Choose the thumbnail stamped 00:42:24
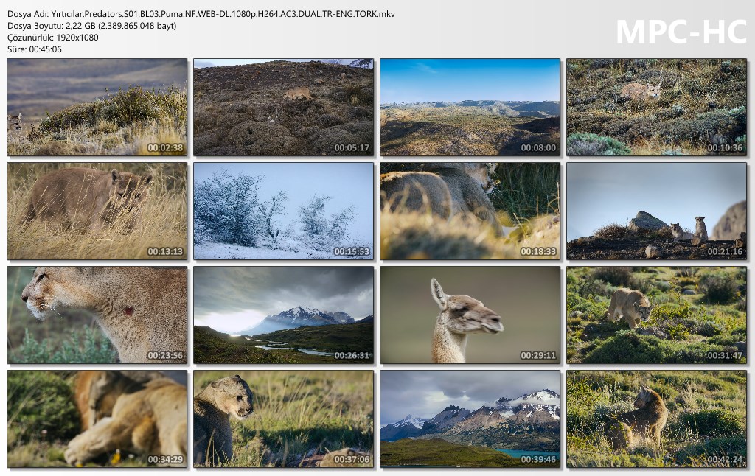 coord(656,419)
